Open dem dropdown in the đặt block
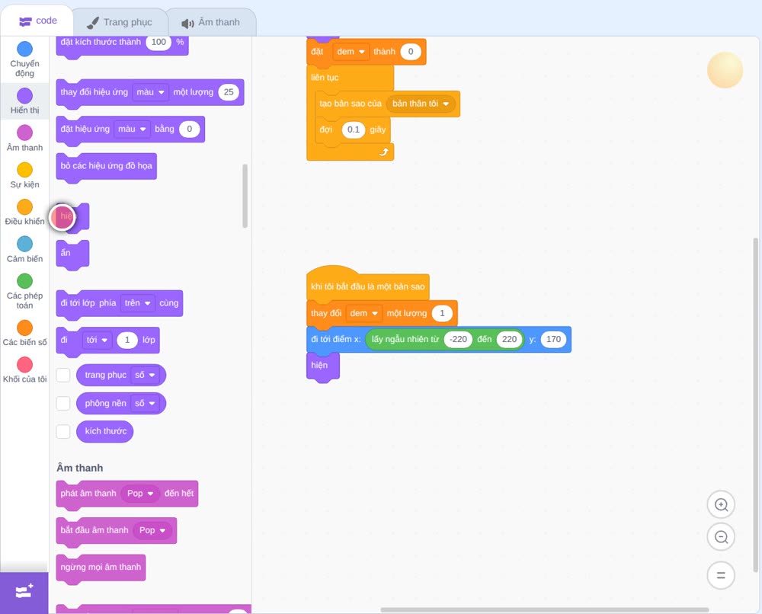The height and width of the screenshot is (614, 762). (x=351, y=52)
